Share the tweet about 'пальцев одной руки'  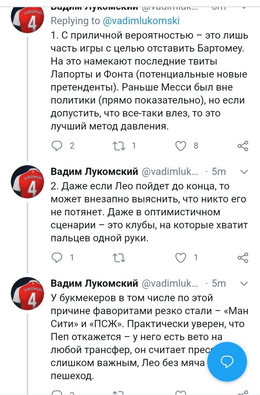243,258
